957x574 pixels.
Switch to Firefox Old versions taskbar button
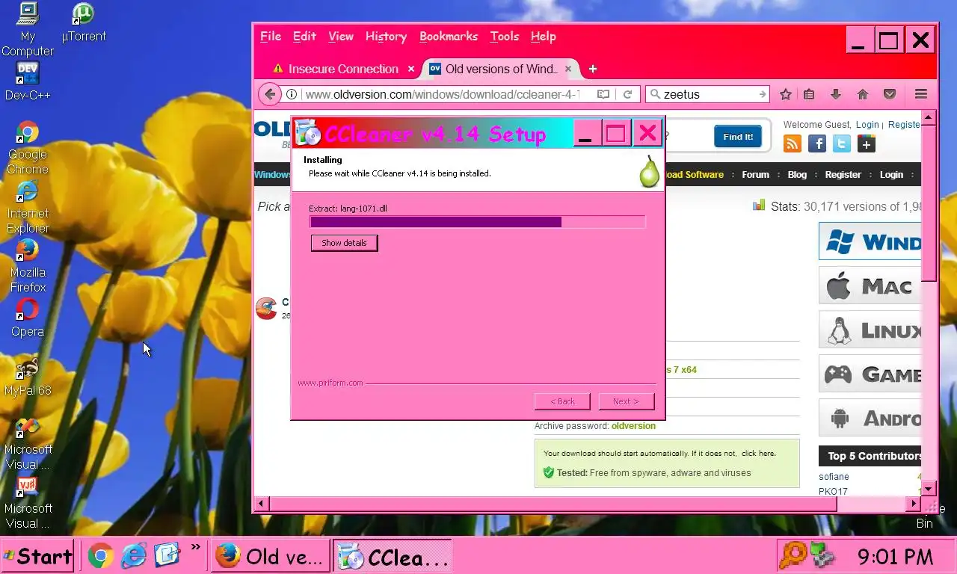[270, 556]
